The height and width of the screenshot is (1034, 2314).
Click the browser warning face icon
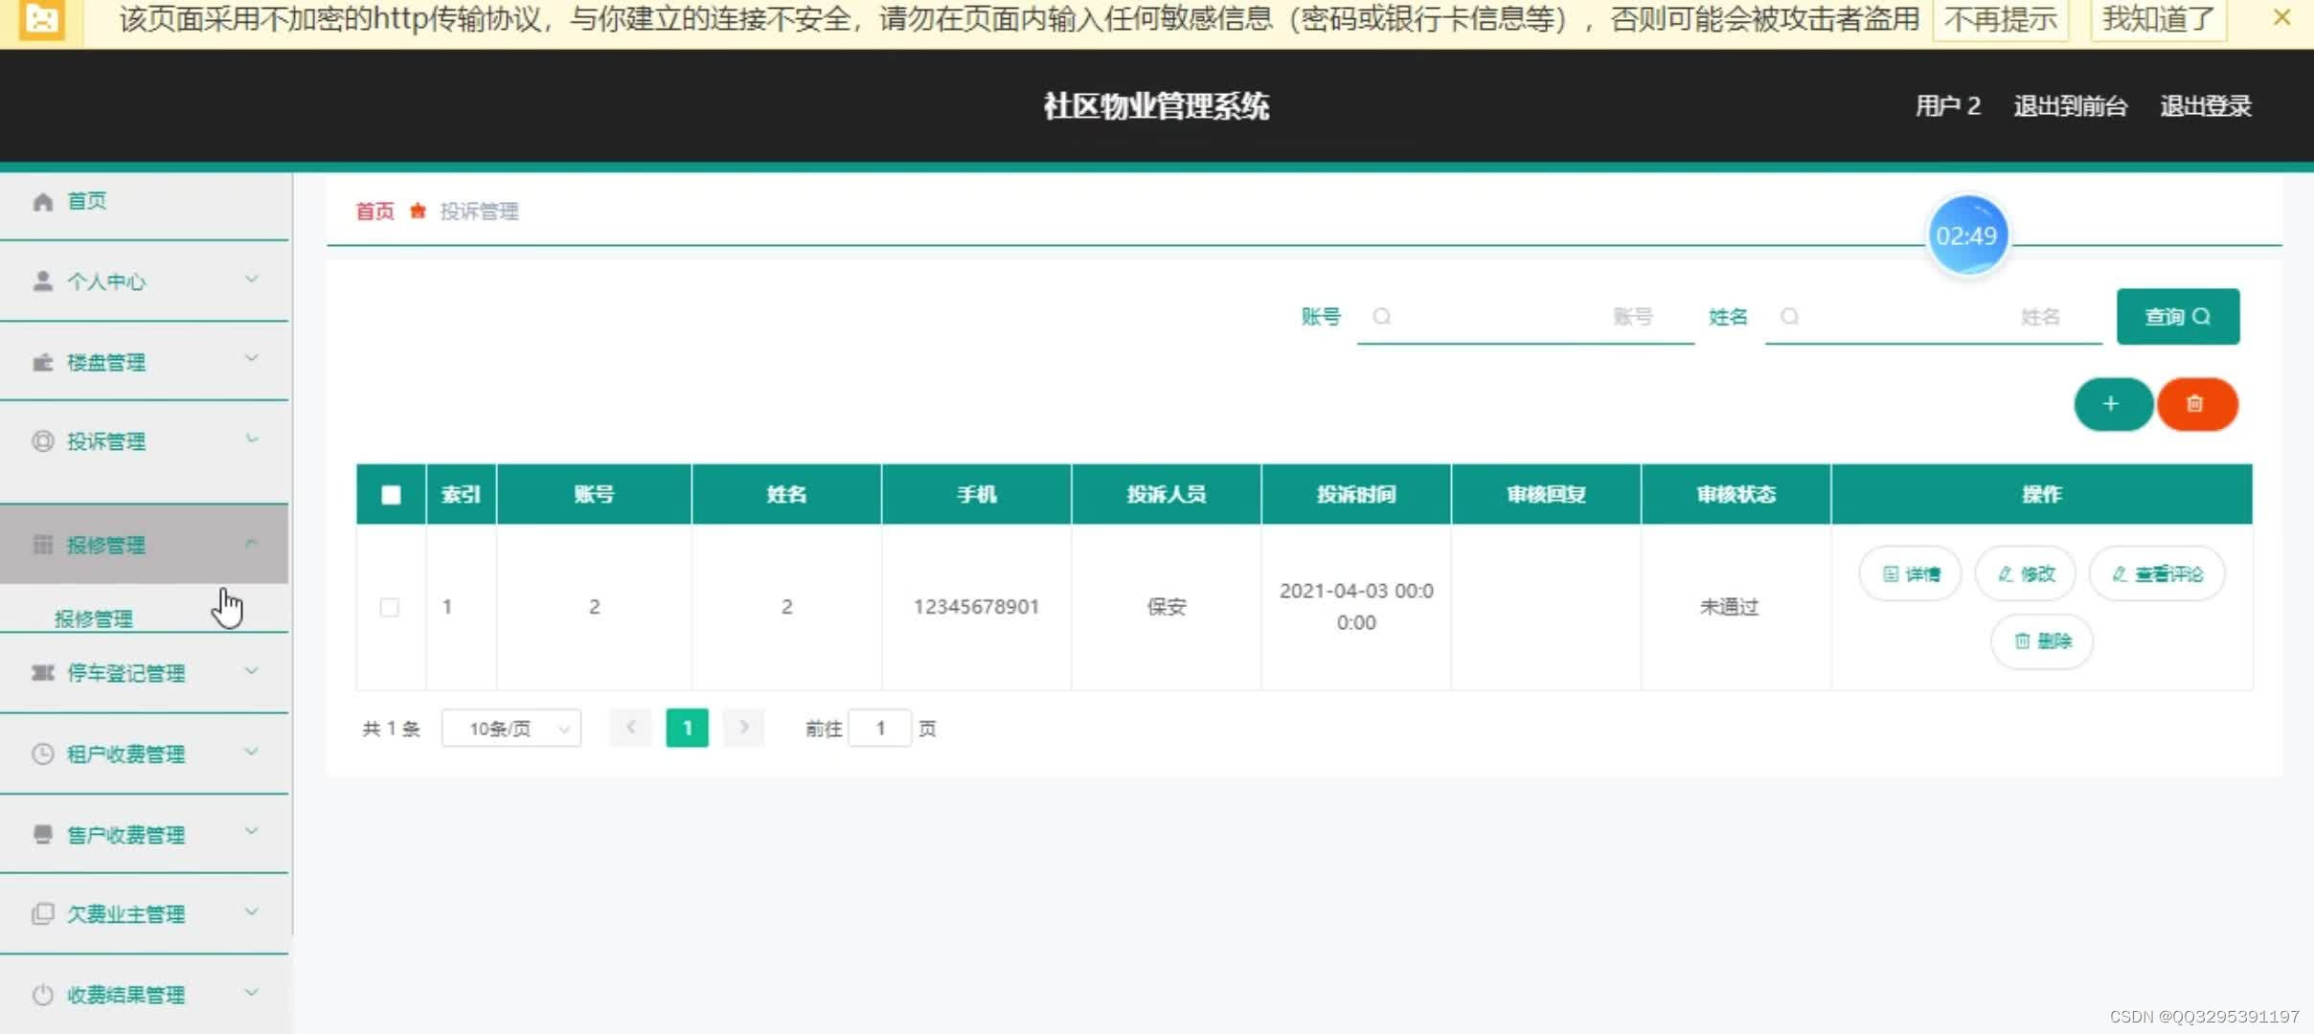click(x=41, y=18)
